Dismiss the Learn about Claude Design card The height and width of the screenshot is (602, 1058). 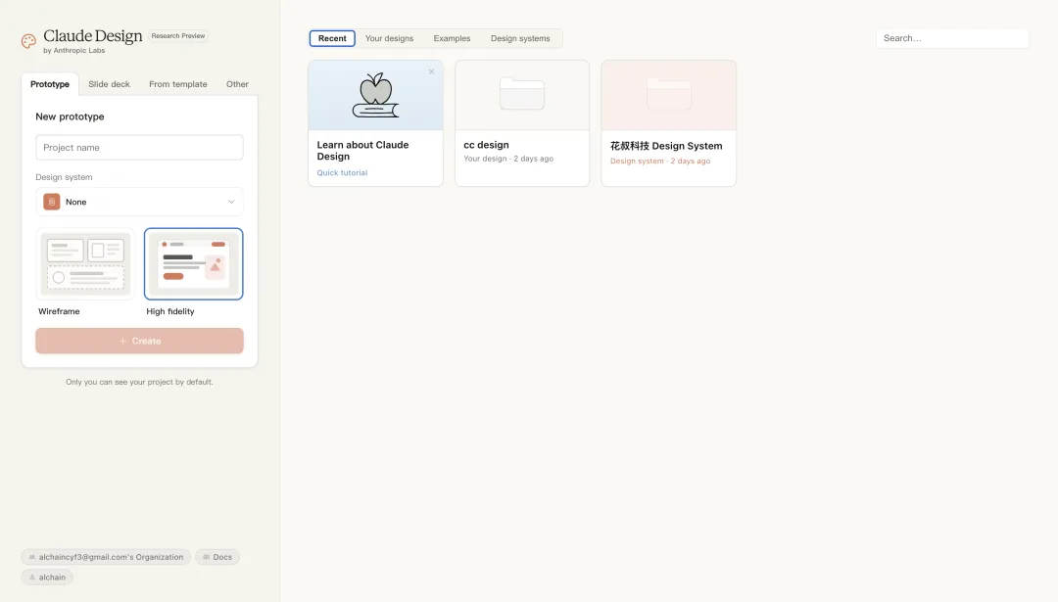[431, 71]
